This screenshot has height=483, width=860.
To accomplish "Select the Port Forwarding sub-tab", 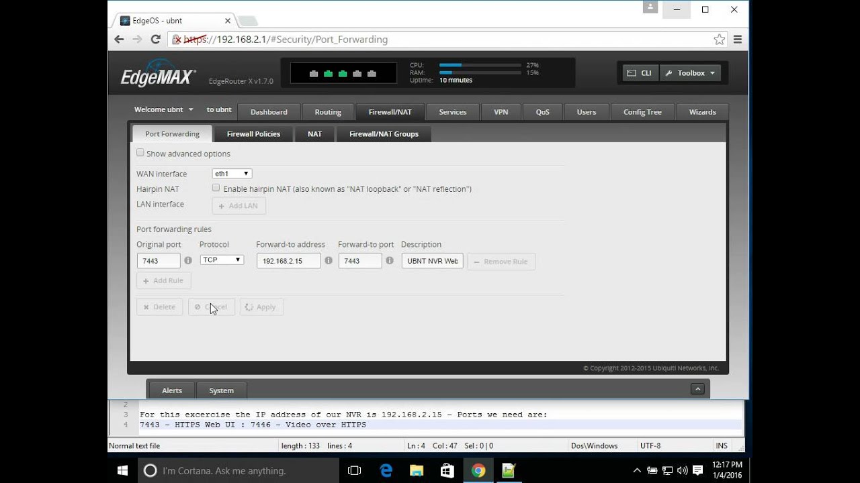I will point(172,133).
